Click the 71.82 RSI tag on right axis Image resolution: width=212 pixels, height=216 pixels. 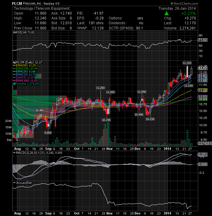203,40
